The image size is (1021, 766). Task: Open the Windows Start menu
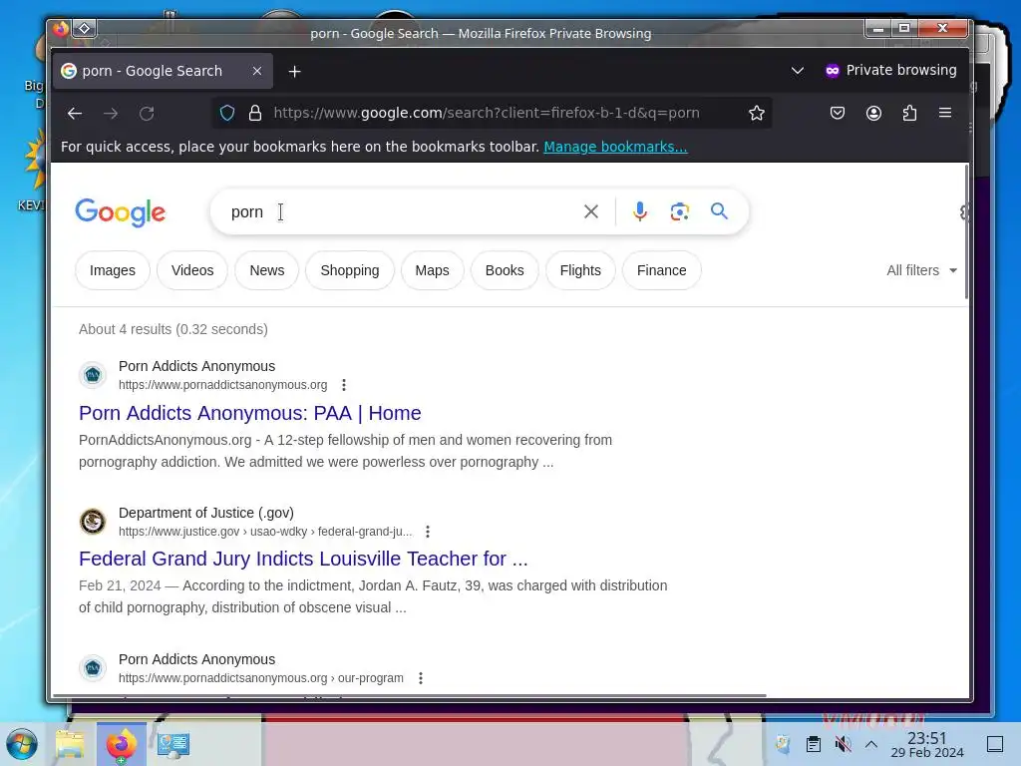22,744
